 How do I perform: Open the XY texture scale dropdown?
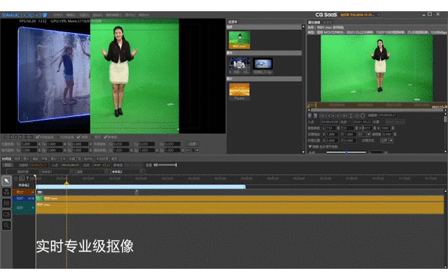pos(369,134)
